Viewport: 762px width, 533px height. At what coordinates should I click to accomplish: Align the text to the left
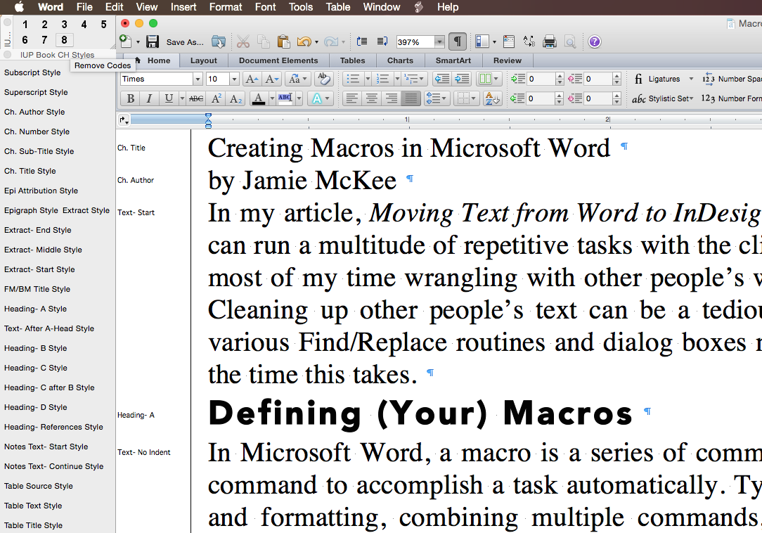coord(352,98)
